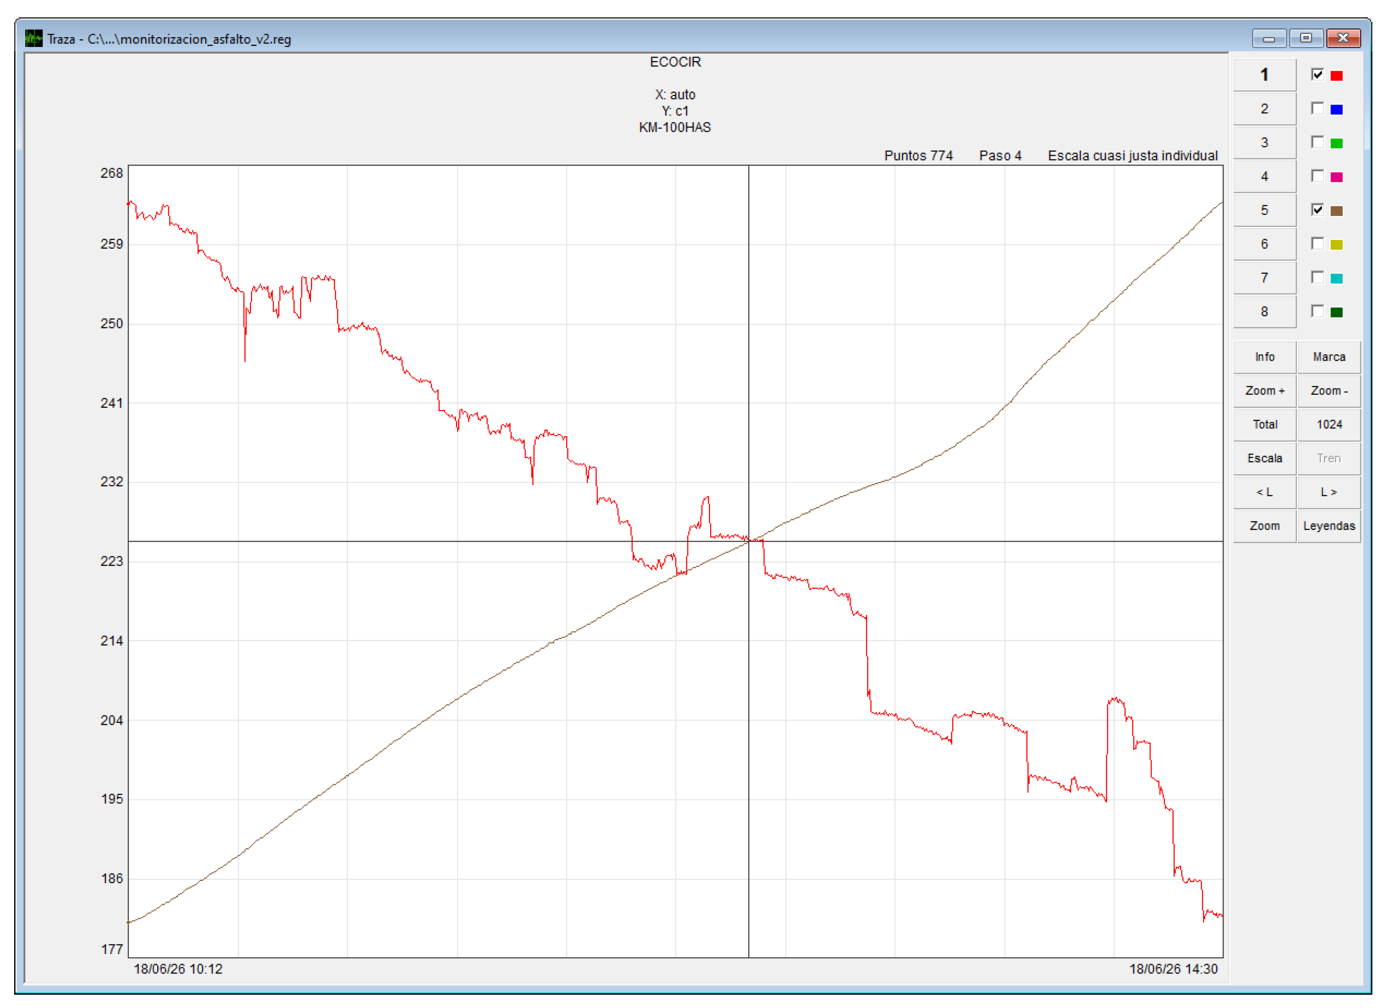Image resolution: width=1387 pixels, height=1008 pixels.
Task: Click the 'KM-100HAS' label
Action: tap(675, 127)
